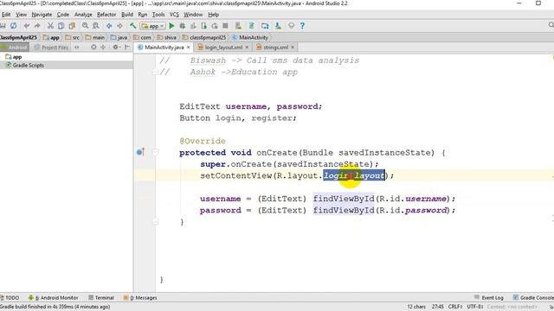
Task: Open the Terminal tool window
Action: pyautogui.click(x=101, y=298)
